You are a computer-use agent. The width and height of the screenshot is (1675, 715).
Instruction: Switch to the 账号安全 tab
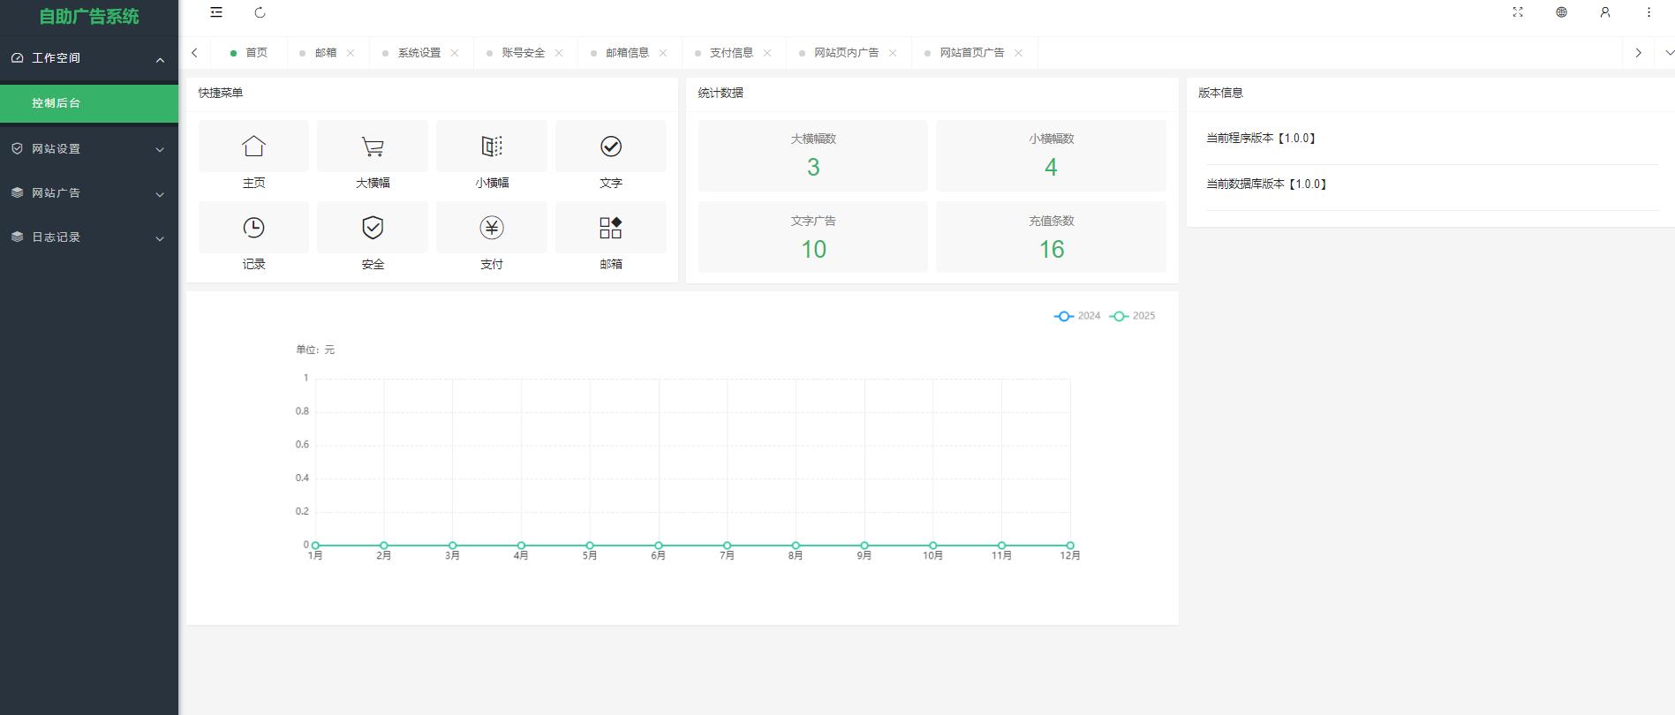coord(524,53)
